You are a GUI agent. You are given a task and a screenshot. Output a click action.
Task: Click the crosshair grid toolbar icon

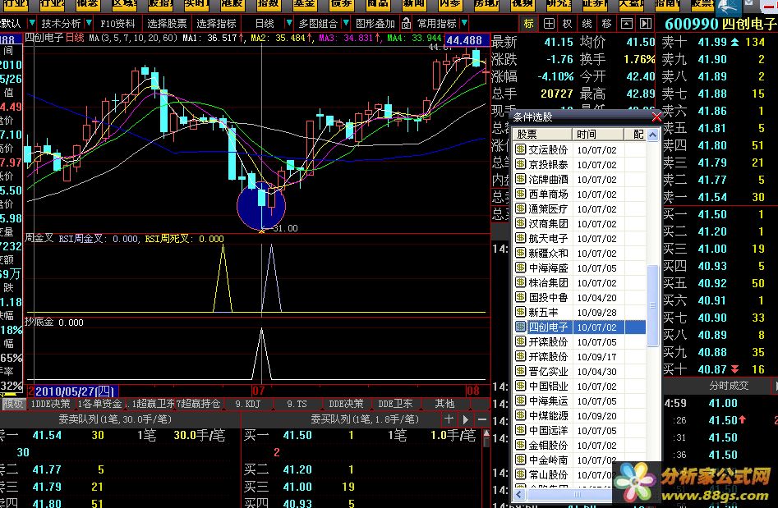549,23
